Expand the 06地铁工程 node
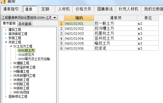This screenshot has width=163, height=103. point(11,80)
